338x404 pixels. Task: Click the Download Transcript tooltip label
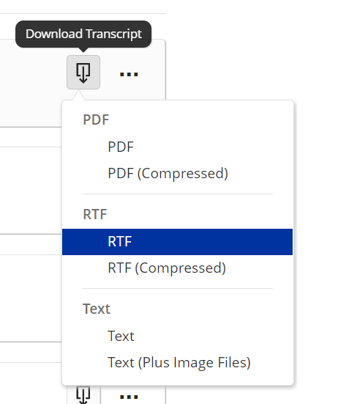tap(83, 34)
